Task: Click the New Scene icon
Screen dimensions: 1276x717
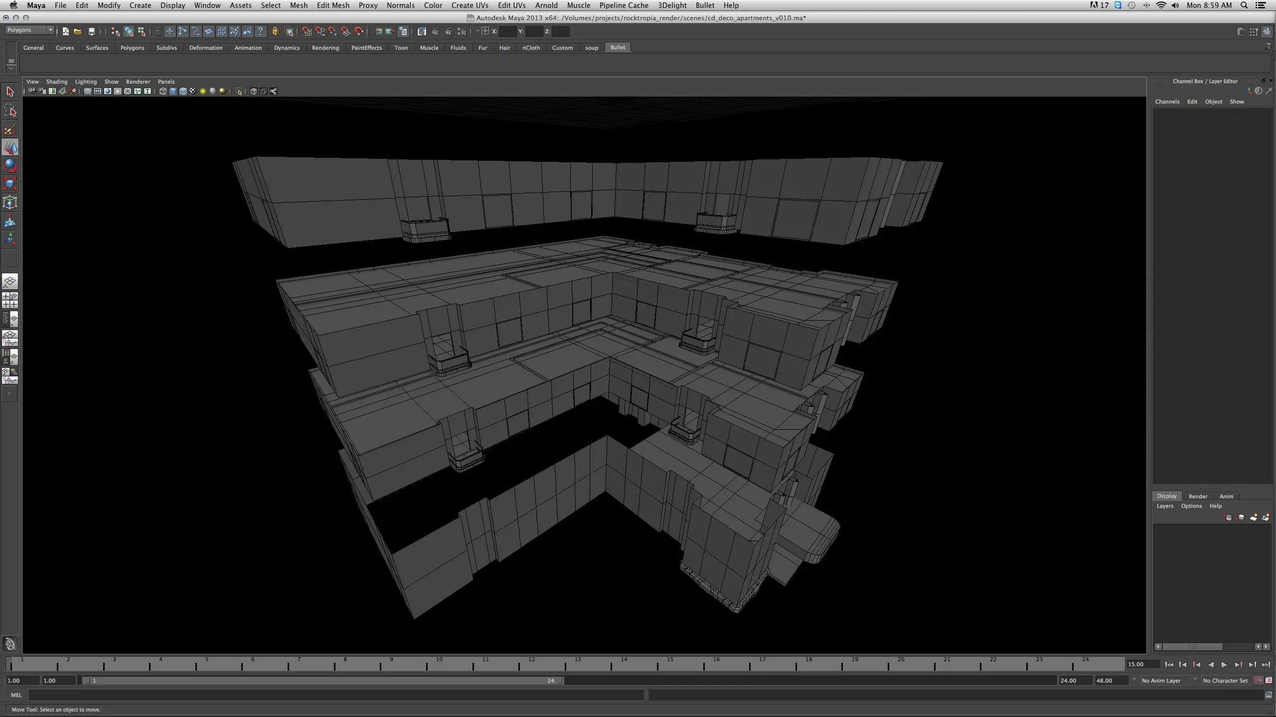Action: pos(65,31)
